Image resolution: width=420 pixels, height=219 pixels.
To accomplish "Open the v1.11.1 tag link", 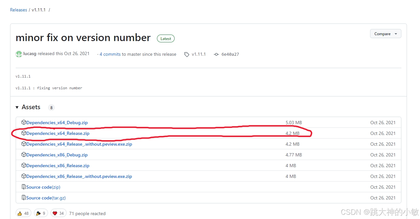I will 199,54.
